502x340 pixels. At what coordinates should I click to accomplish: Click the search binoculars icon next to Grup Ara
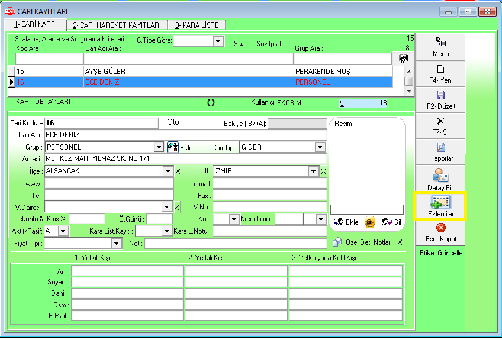click(x=403, y=59)
